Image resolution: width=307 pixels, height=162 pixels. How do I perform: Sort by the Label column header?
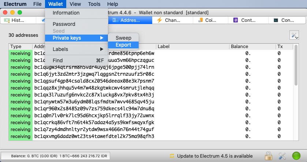pos(192,47)
